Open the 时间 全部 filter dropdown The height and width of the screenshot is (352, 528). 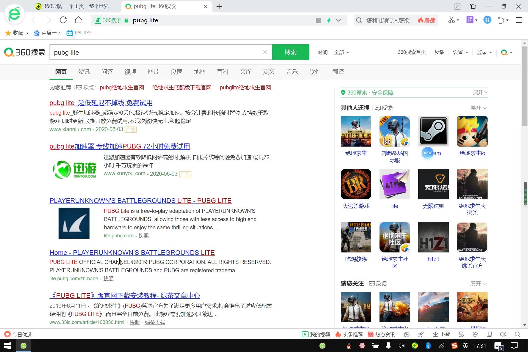click(341, 52)
